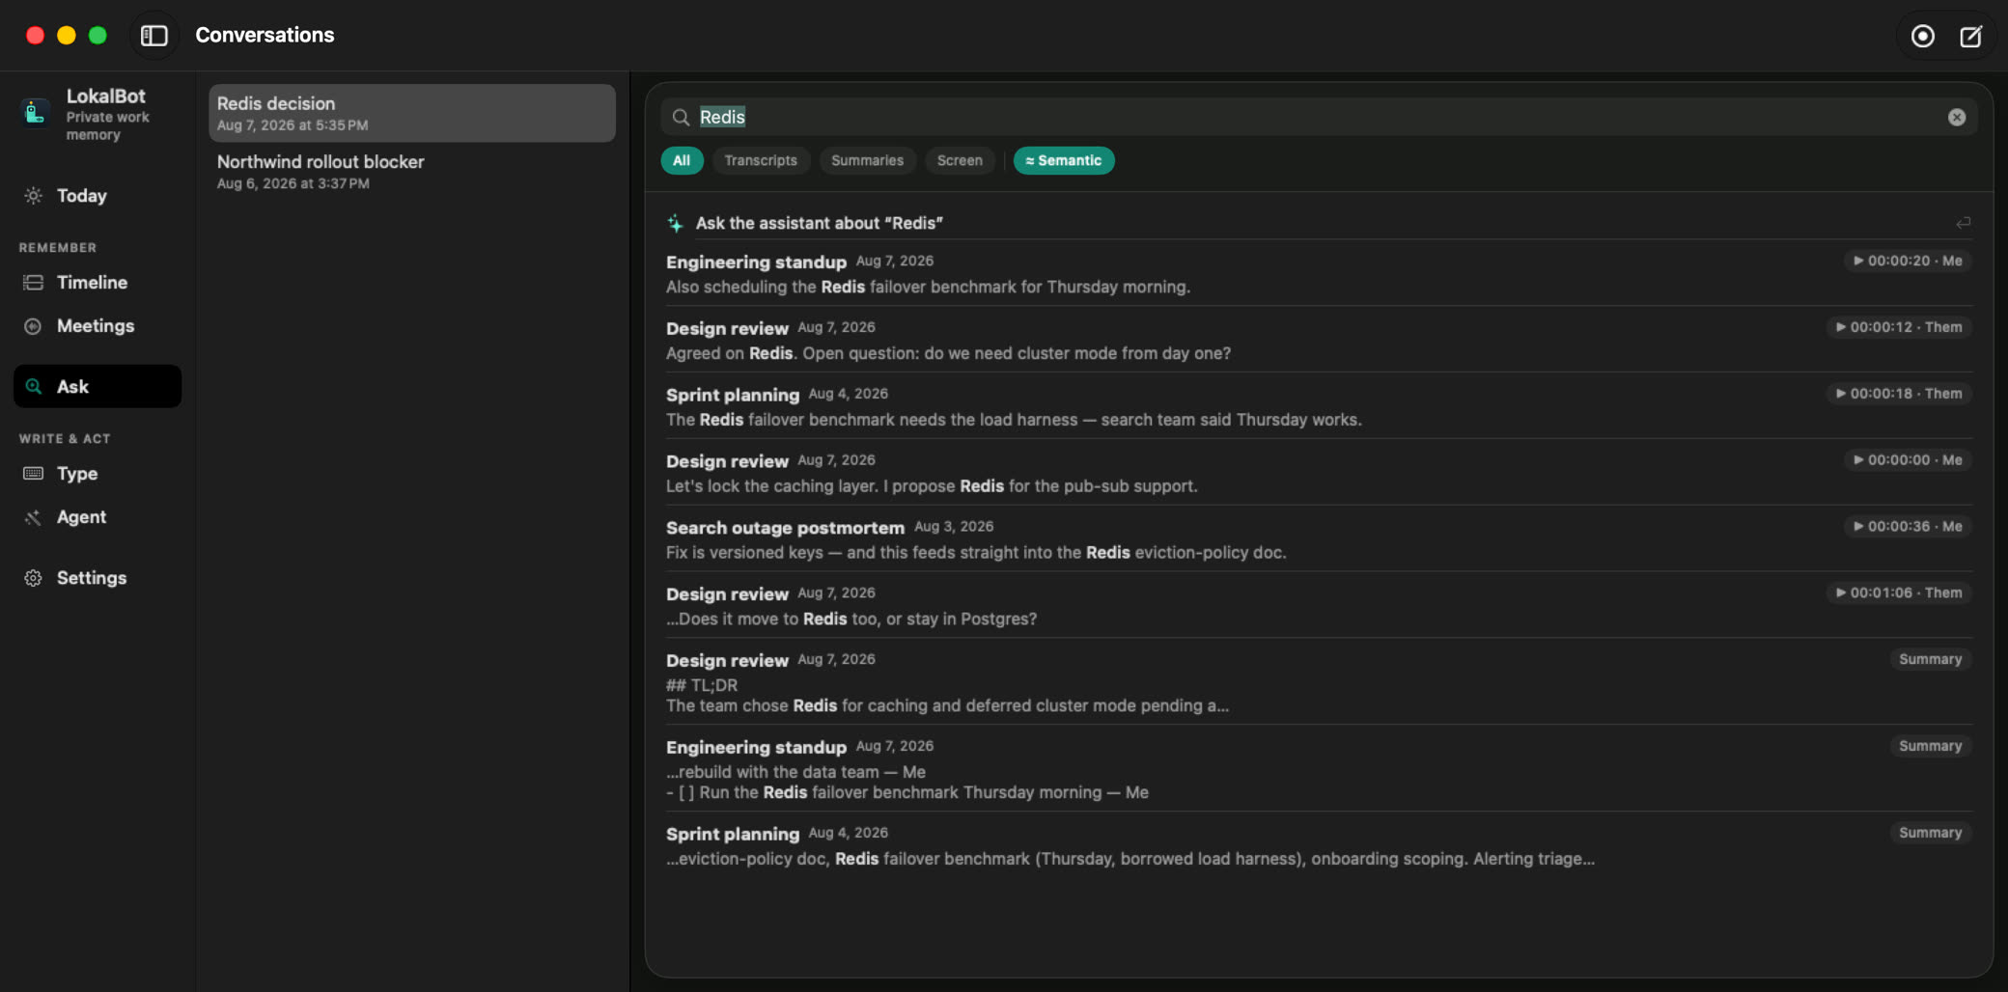2008x992 pixels.
Task: Ask the assistant about Redis
Action: 1319,223
